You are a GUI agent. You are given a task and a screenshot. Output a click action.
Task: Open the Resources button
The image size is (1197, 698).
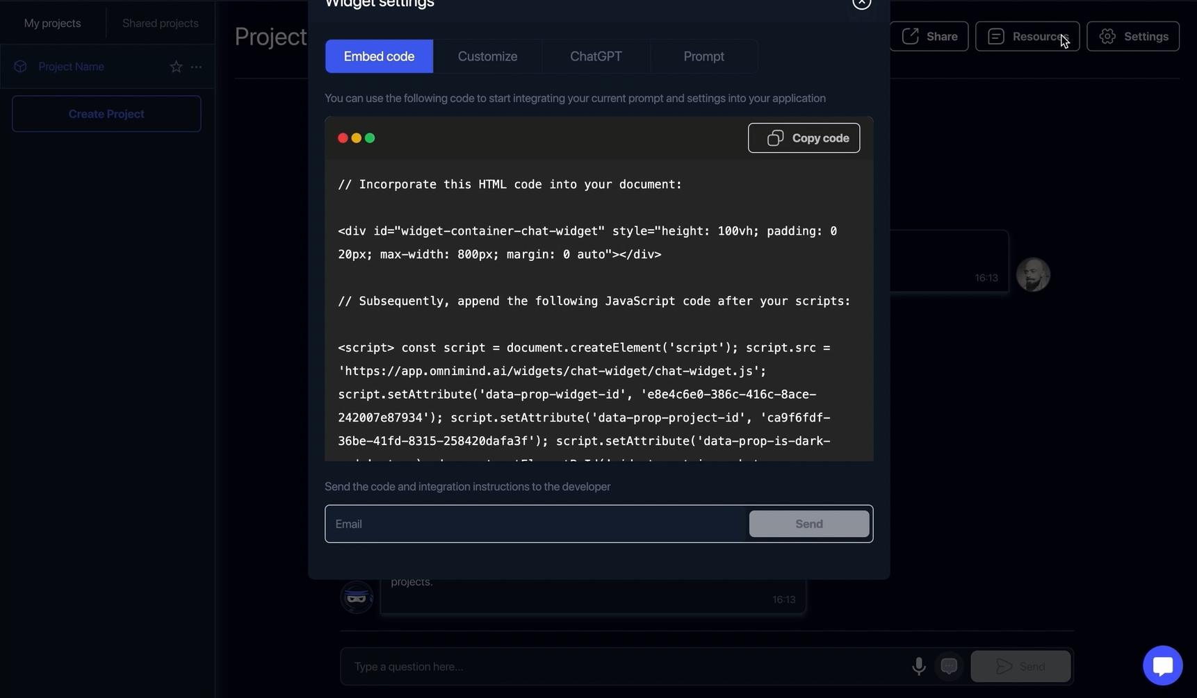click(x=1027, y=36)
